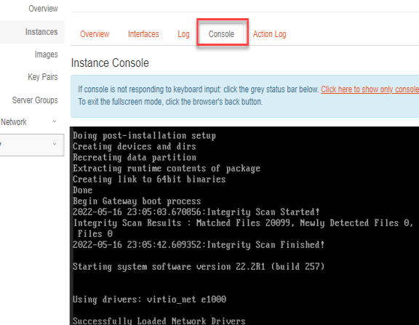This screenshot has width=419, height=325.
Task: Click 'Recreating data partition' console line
Action: [x=135, y=157]
